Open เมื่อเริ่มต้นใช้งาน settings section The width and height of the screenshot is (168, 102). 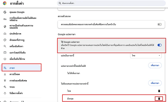(x=17, y=59)
